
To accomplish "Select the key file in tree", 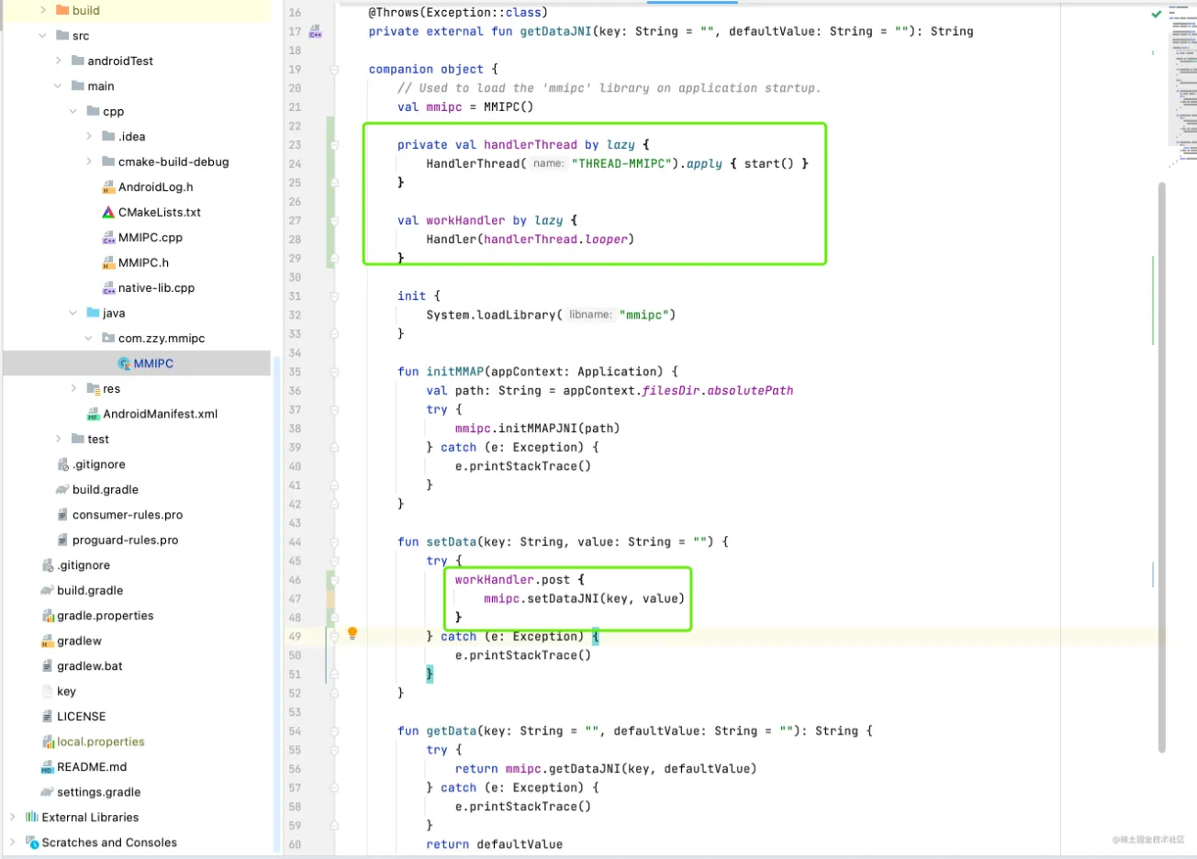I will click(66, 692).
